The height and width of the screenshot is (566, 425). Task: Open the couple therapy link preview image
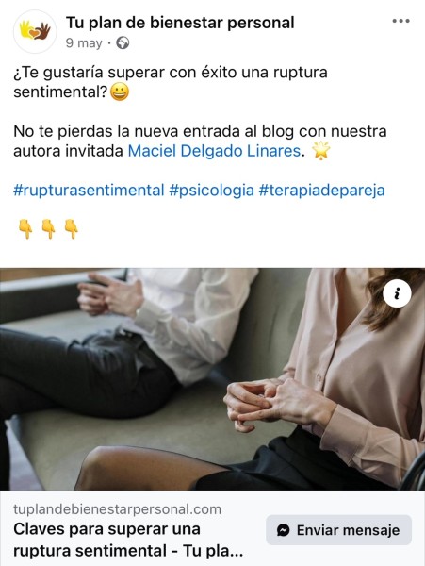[x=212, y=378]
